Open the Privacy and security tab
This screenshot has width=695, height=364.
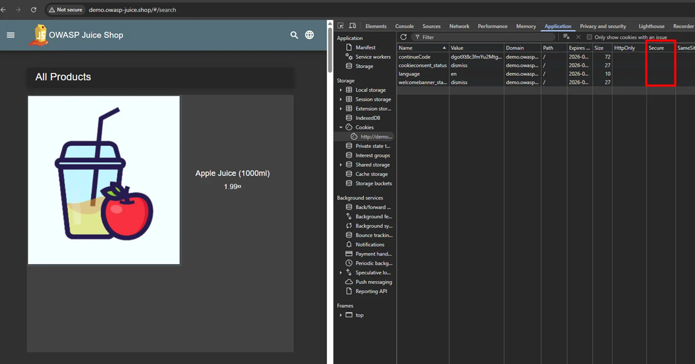[x=603, y=26]
